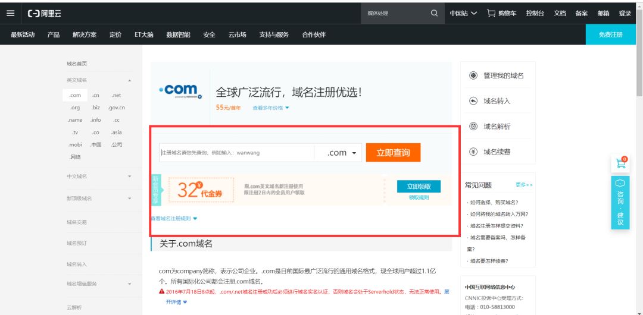Focus the domain name query input field

236,153
